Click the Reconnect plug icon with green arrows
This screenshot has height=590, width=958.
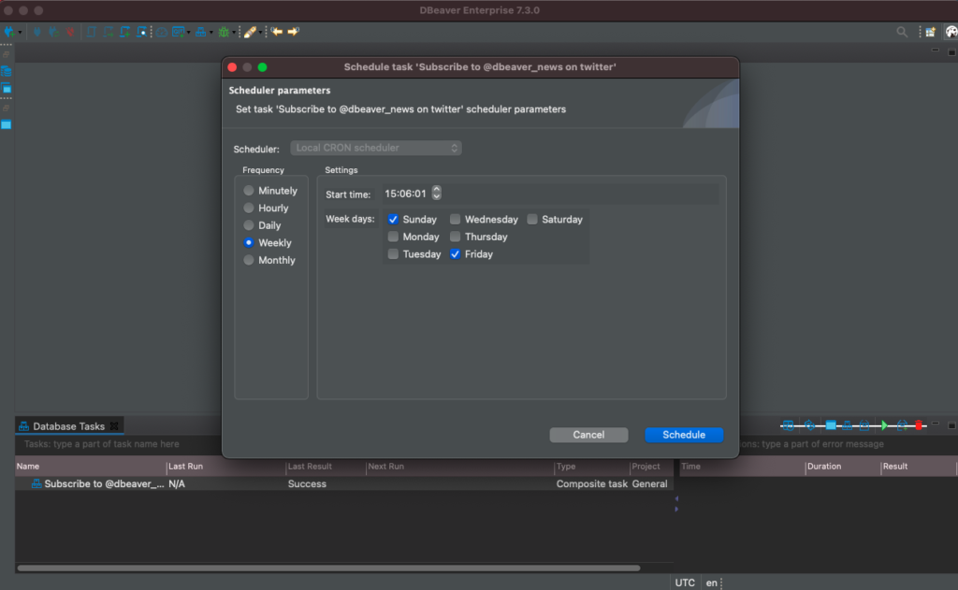(x=53, y=32)
